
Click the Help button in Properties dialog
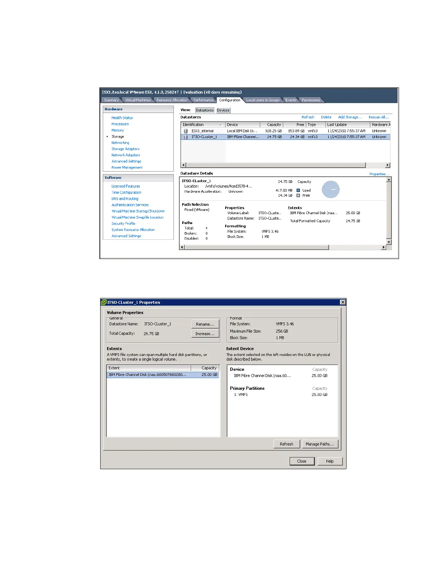click(330, 461)
